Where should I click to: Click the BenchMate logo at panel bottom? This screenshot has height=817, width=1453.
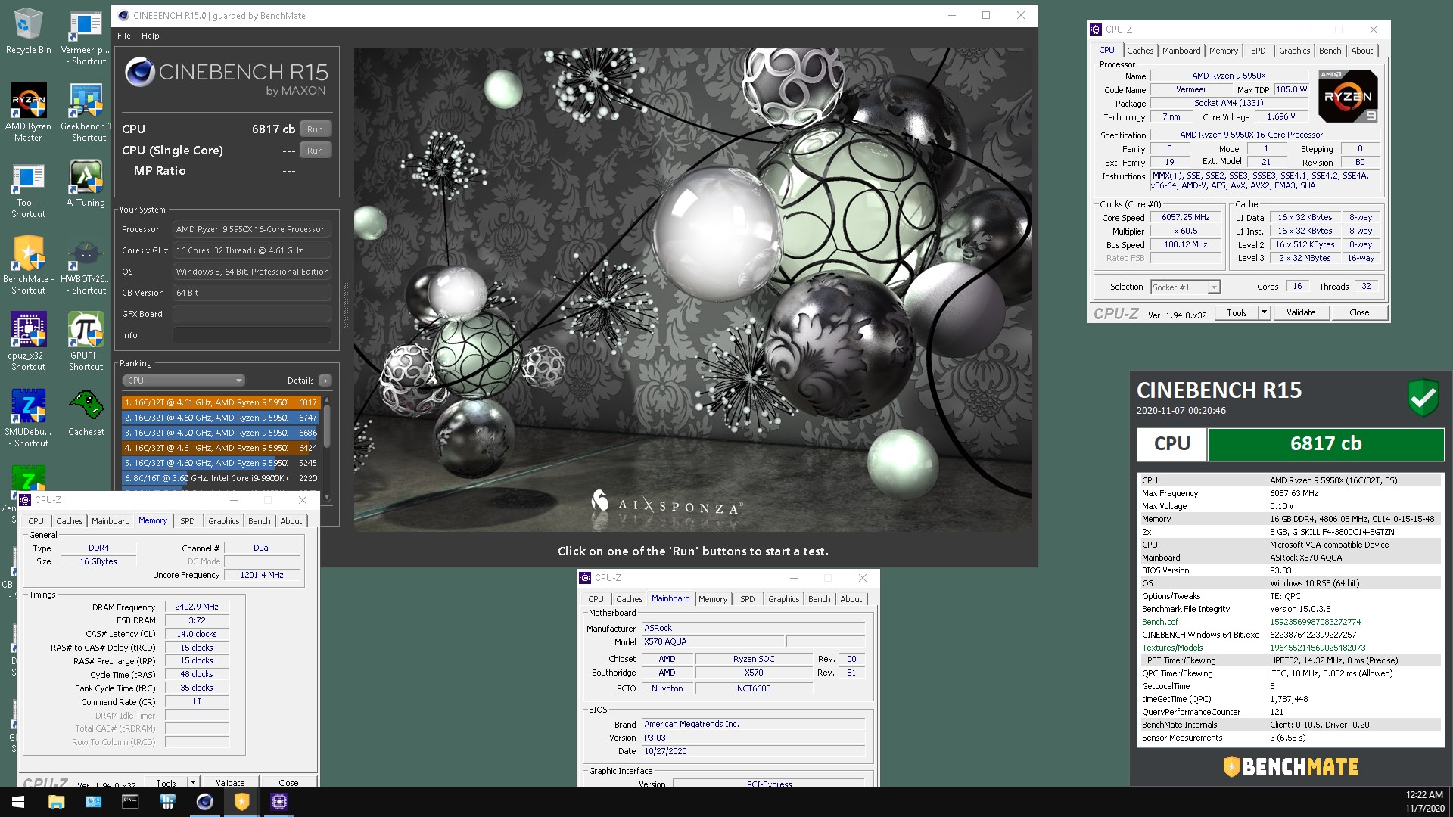point(1291,766)
